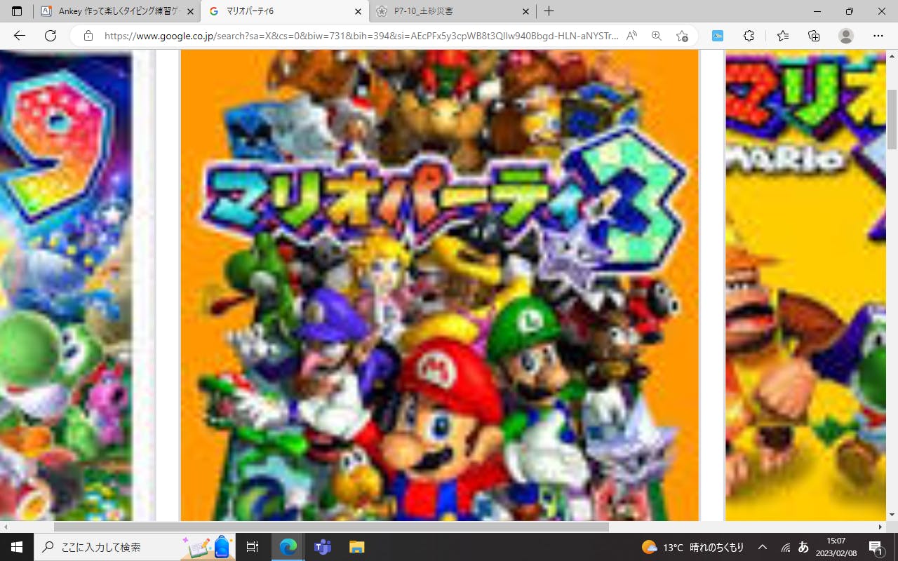The image size is (898, 561).
Task: Toggle the Japanese IME input mode
Action: (804, 547)
